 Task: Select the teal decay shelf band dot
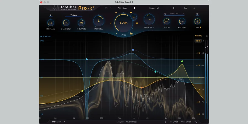click(x=155, y=72)
